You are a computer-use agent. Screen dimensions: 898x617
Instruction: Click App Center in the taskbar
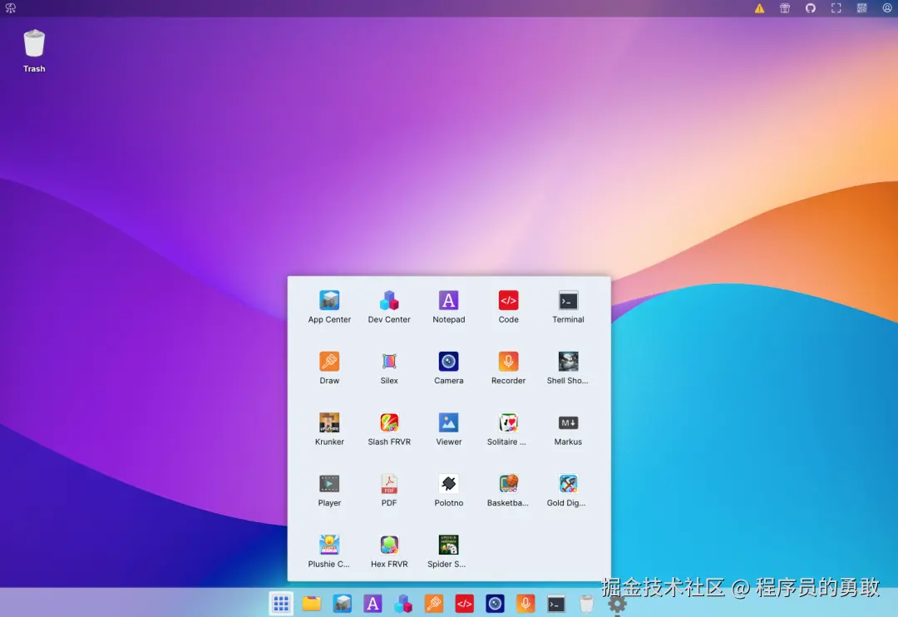pos(342,603)
